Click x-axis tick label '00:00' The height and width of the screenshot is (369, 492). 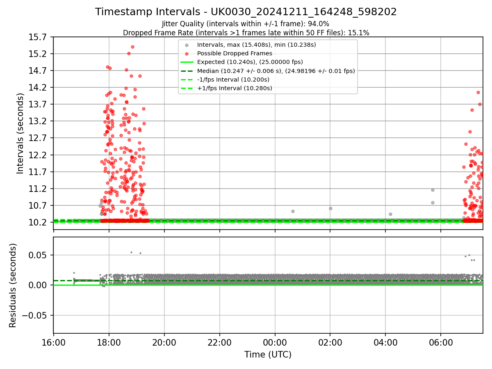(275, 342)
